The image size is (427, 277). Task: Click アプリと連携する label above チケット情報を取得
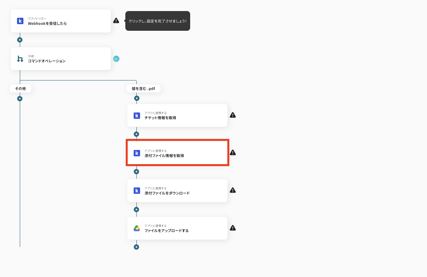pos(155,113)
